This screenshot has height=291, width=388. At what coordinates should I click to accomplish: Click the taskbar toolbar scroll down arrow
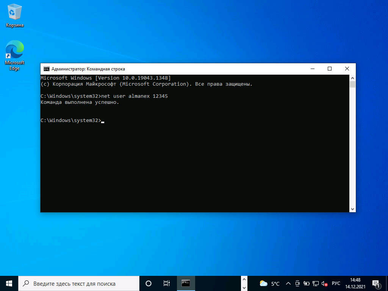(x=244, y=287)
